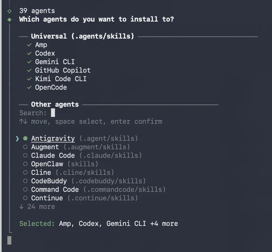Click the Continue agent name
The width and height of the screenshot is (272, 252).
tap(47, 198)
